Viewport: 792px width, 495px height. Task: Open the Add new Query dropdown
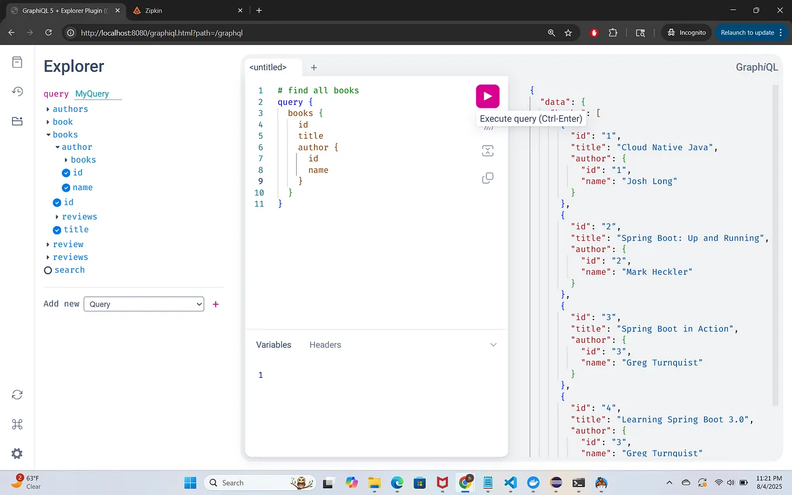(x=143, y=304)
